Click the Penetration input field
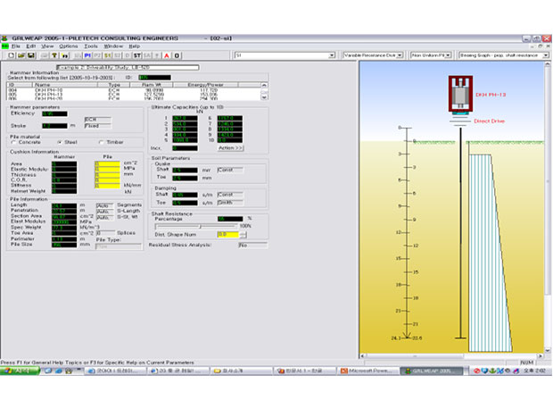The height and width of the screenshot is (409, 553). [x=64, y=211]
